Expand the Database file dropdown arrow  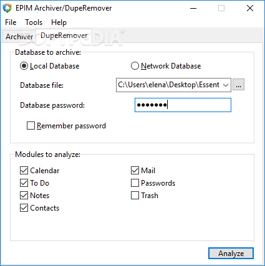(226, 85)
